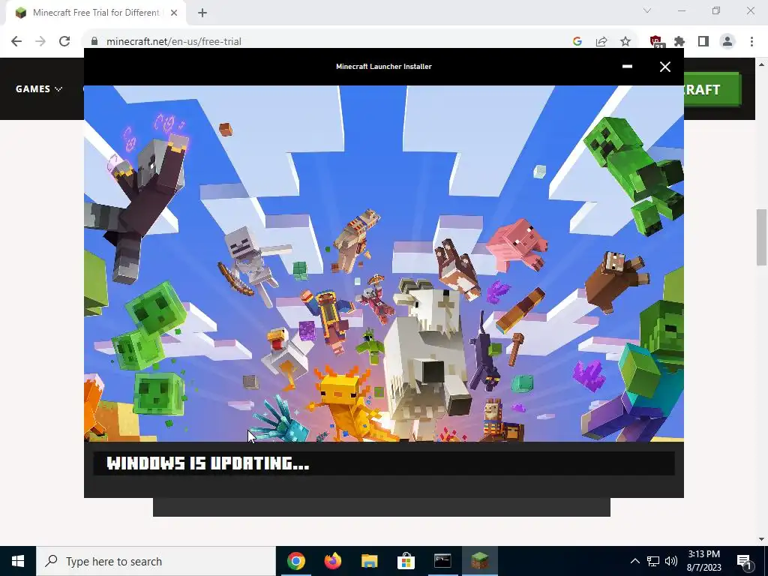Image resolution: width=768 pixels, height=576 pixels.
Task: Switch to Minecraft installer taskbar icon
Action: tap(479, 561)
